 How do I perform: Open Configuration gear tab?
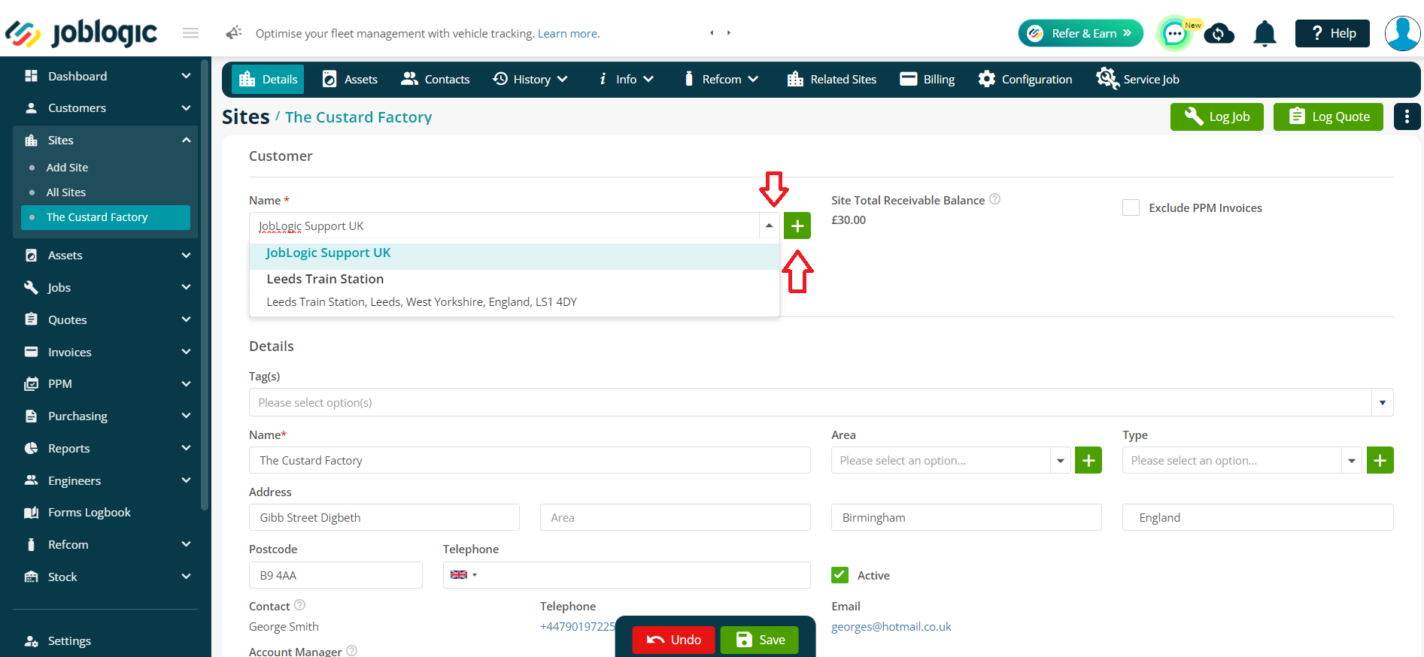(1025, 79)
